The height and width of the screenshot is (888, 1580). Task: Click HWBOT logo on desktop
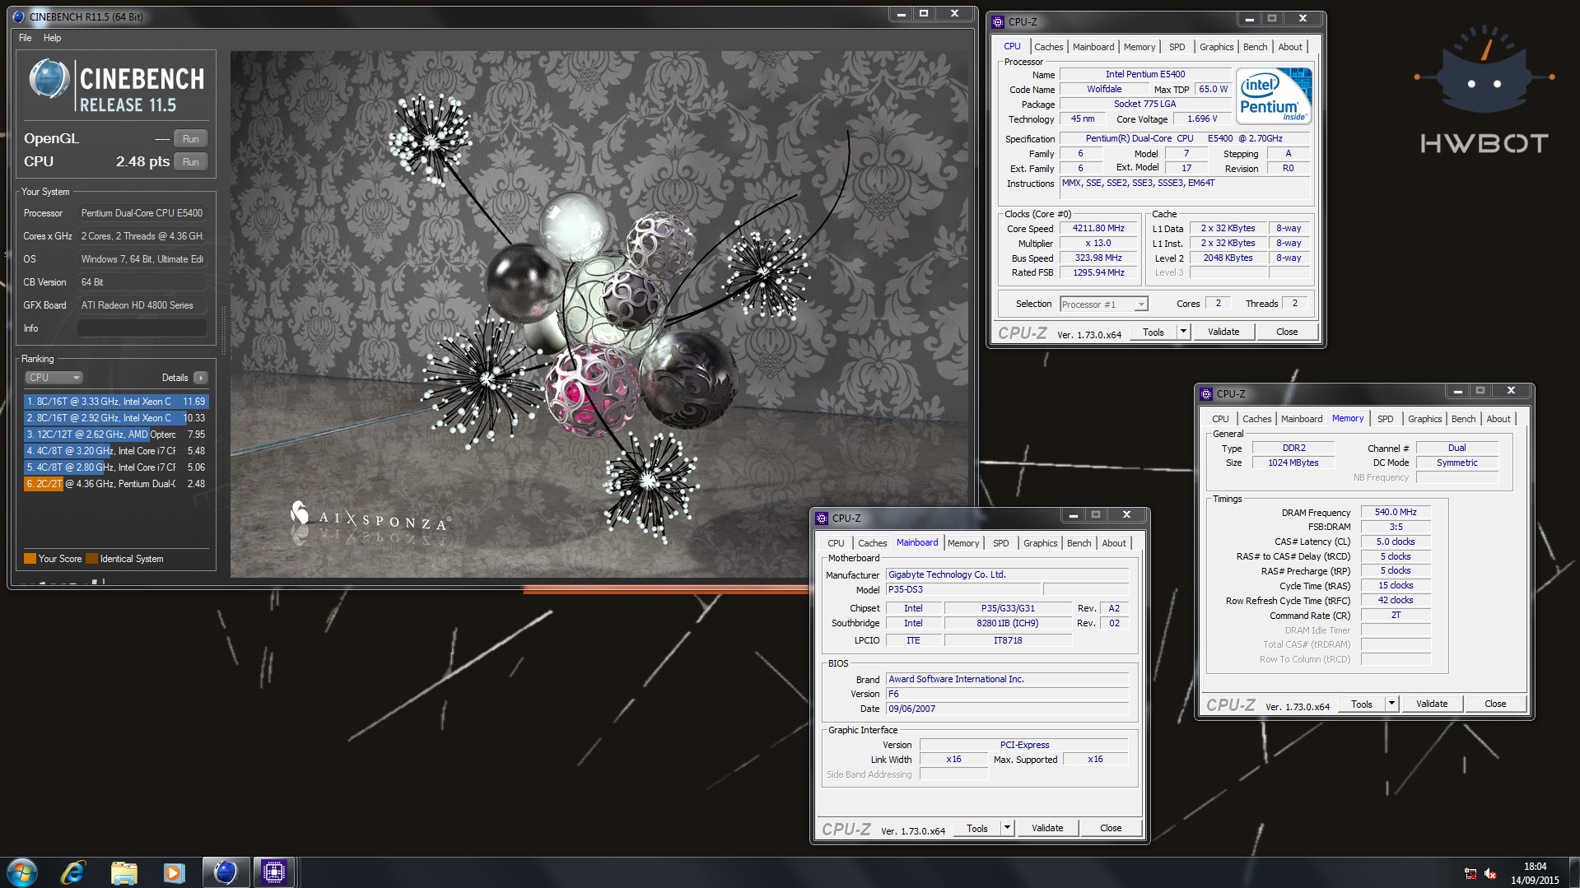(x=1484, y=91)
